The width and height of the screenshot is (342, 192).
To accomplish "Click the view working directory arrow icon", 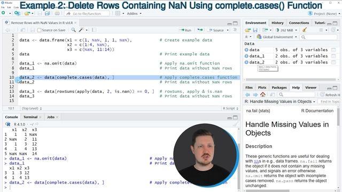I will coord(36,124).
